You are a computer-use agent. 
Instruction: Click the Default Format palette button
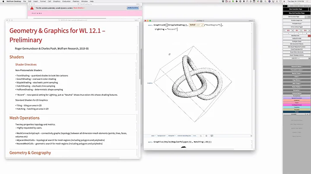tap(297, 38)
